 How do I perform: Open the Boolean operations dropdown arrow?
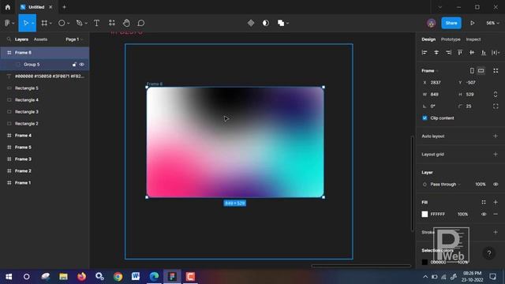pos(287,23)
